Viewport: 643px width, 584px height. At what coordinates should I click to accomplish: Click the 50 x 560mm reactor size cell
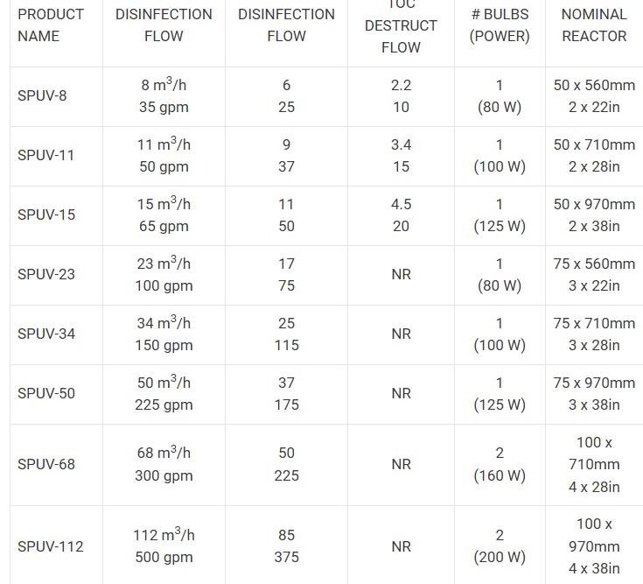[x=594, y=96]
